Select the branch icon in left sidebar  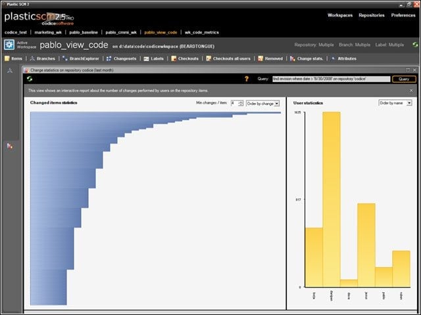(x=10, y=71)
